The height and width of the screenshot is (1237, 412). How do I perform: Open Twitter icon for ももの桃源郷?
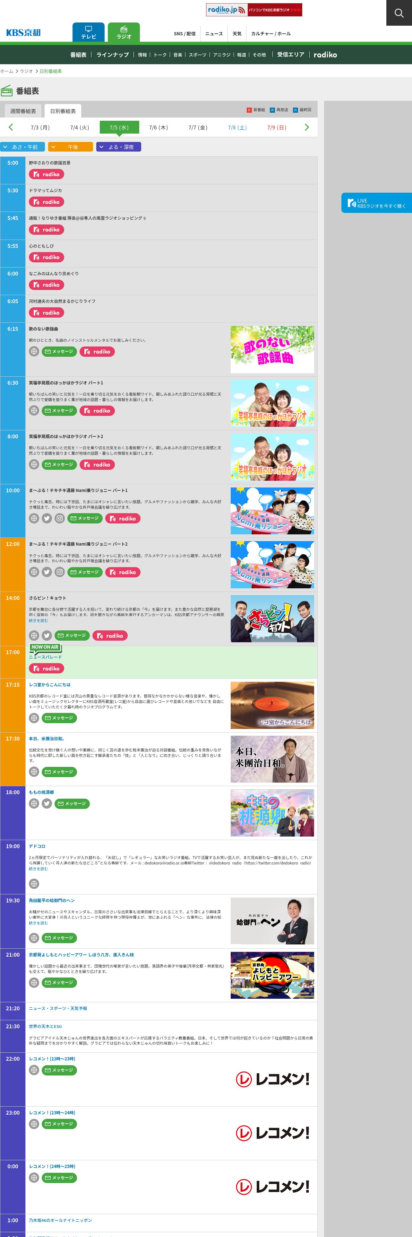click(x=47, y=803)
